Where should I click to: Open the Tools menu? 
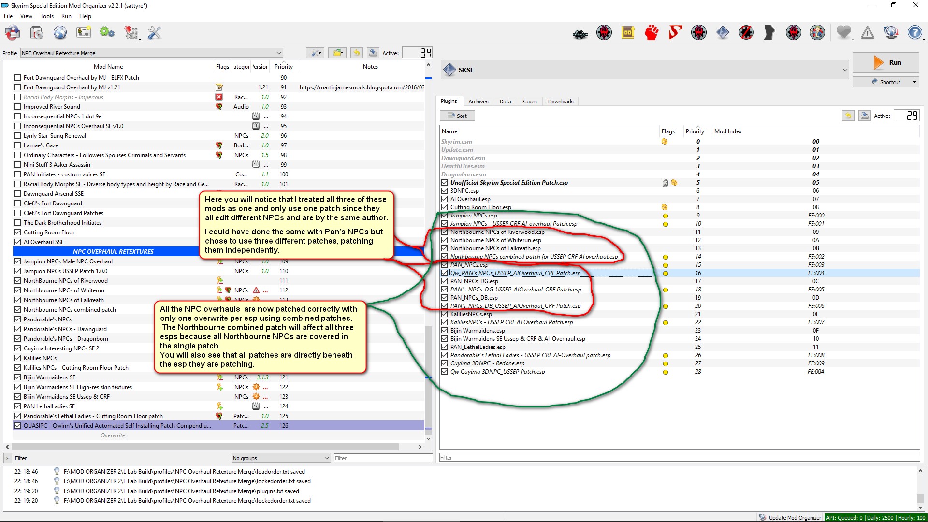(46, 16)
